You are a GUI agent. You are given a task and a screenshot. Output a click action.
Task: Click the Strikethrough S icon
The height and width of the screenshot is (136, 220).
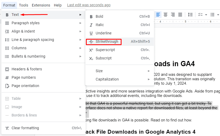(91, 42)
